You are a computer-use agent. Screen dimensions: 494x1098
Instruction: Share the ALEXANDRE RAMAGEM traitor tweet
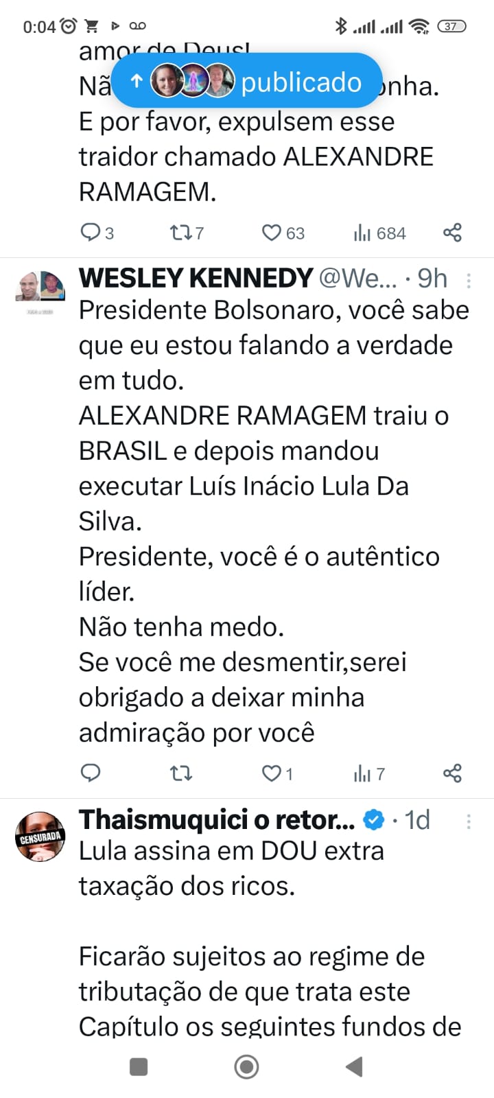coord(452,233)
